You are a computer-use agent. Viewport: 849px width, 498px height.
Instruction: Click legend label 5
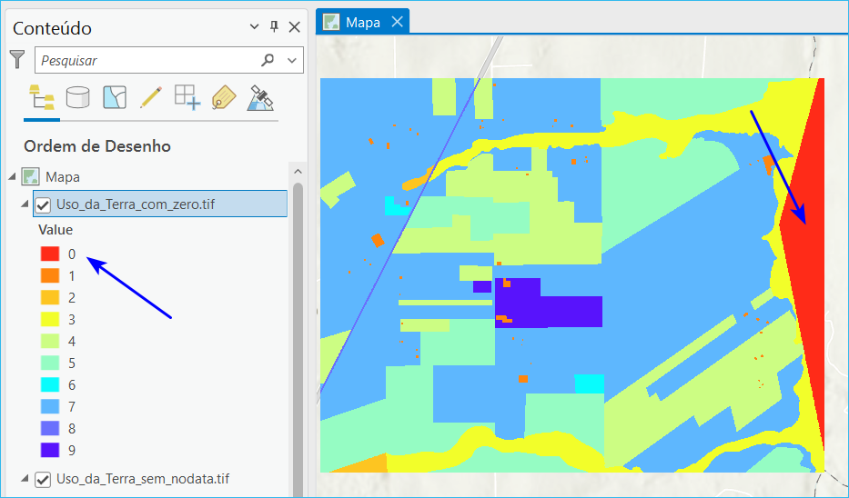coord(72,364)
